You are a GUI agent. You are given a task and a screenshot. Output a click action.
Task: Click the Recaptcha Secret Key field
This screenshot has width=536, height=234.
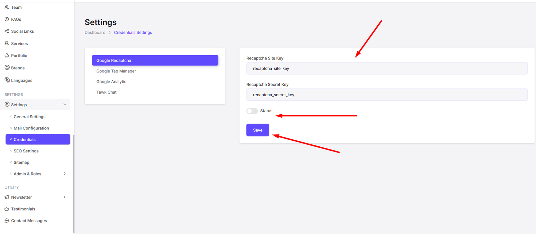(x=387, y=95)
